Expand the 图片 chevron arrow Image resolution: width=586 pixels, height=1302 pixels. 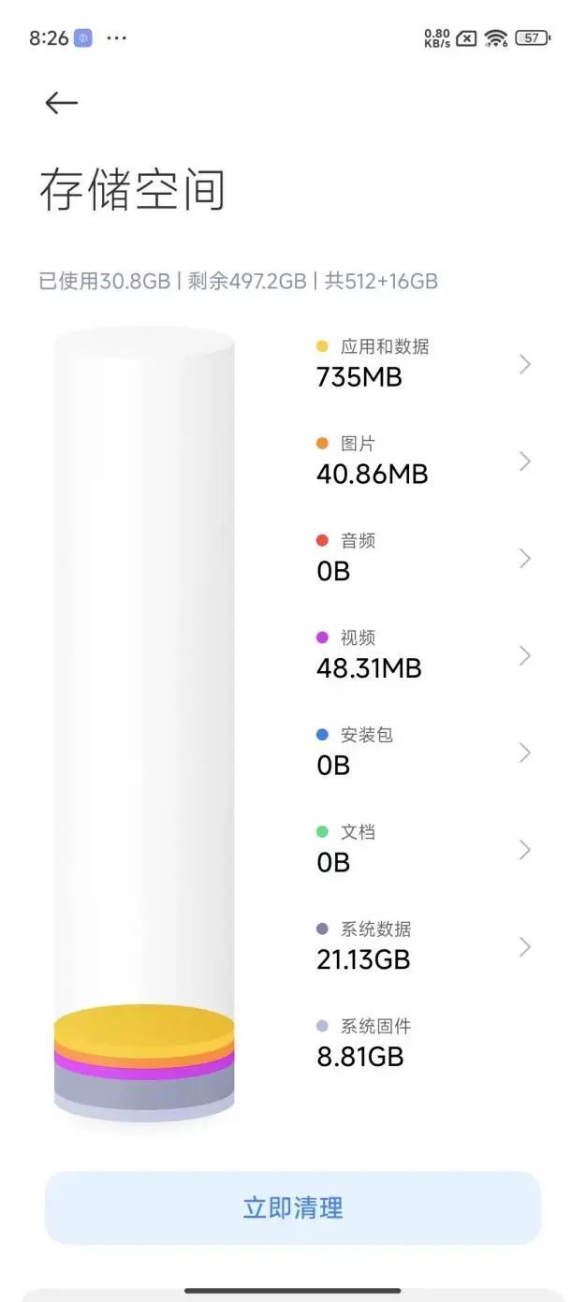pyautogui.click(x=525, y=461)
